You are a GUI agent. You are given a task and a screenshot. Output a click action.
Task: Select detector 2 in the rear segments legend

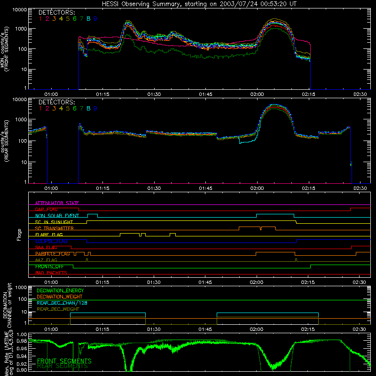tap(47, 109)
